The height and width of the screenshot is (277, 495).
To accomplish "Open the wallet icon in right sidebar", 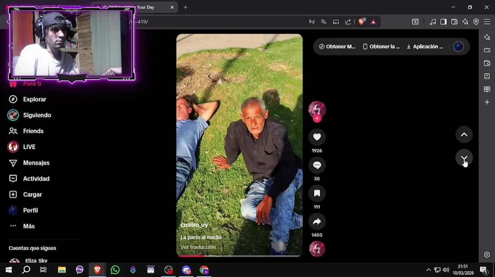I will point(487,63).
